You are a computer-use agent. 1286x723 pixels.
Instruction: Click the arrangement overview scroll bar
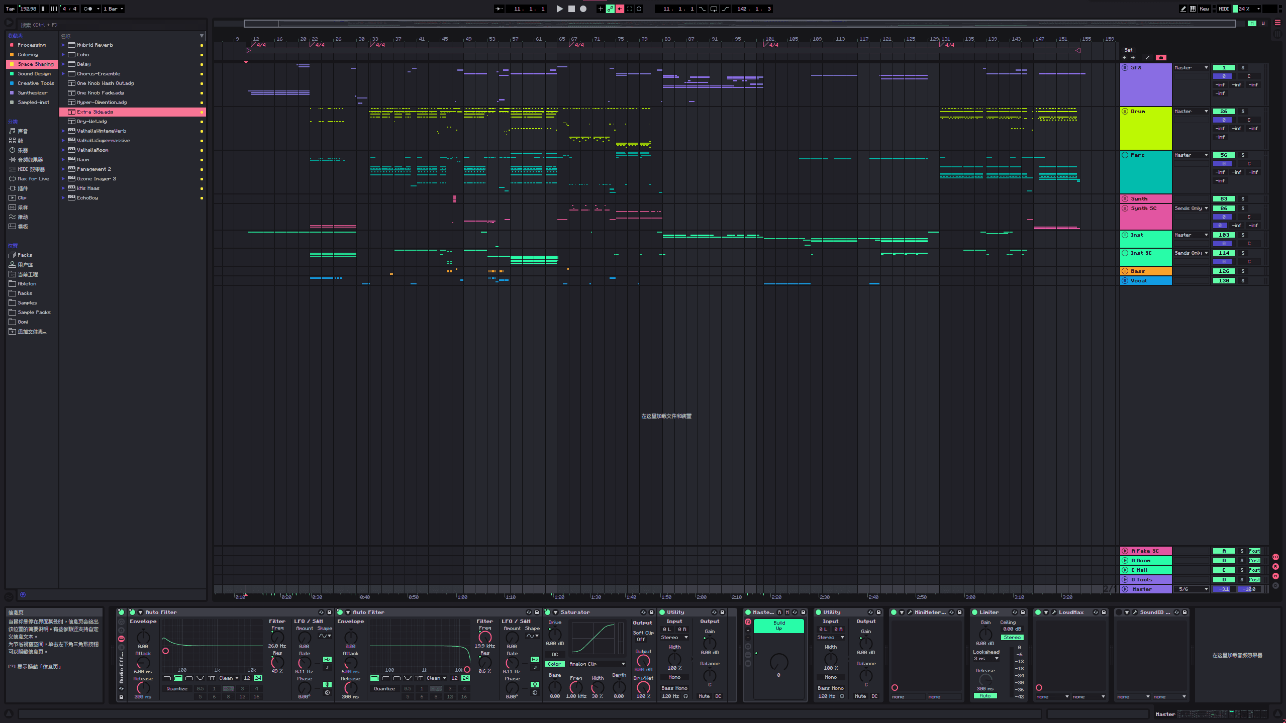740,24
